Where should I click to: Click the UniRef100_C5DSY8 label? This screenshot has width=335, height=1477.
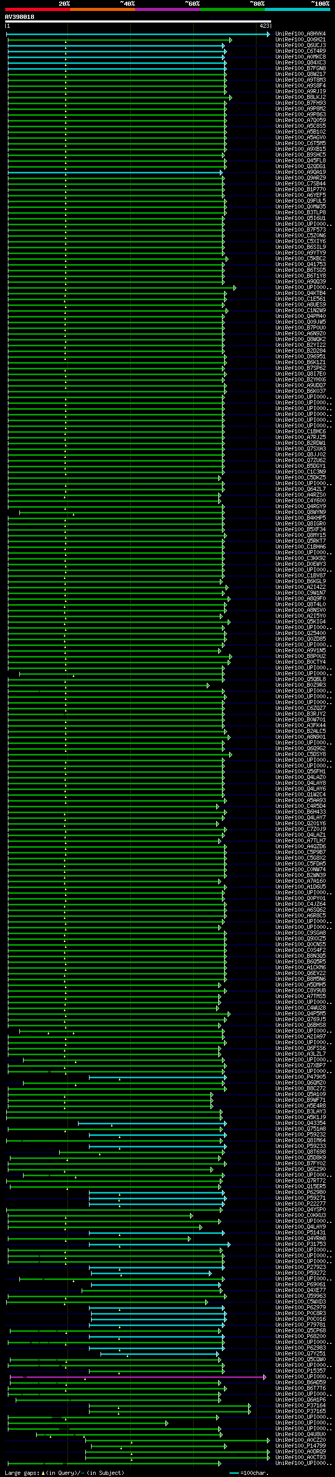tap(300, 754)
